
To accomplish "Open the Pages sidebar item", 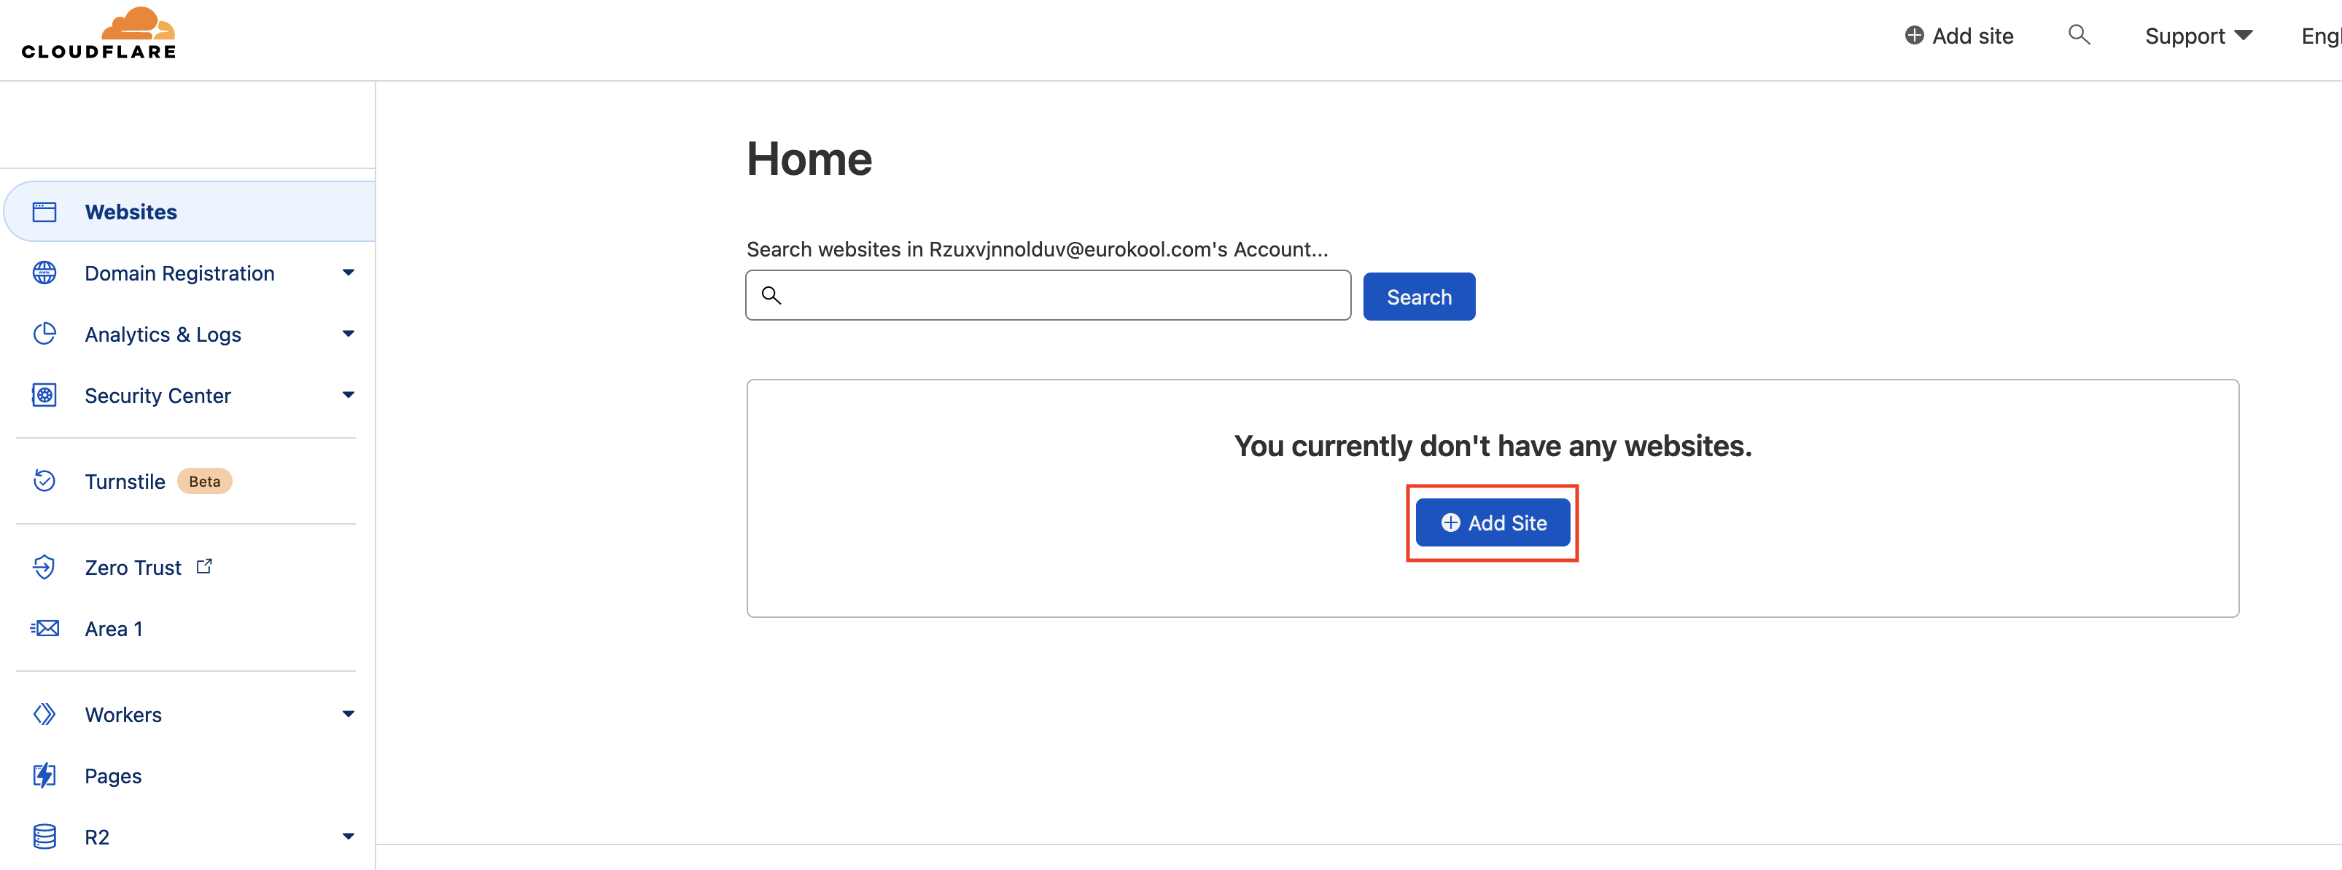I will (113, 775).
